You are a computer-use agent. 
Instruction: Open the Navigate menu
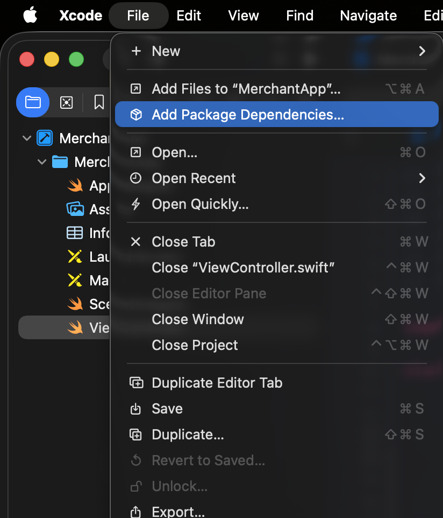(x=368, y=16)
